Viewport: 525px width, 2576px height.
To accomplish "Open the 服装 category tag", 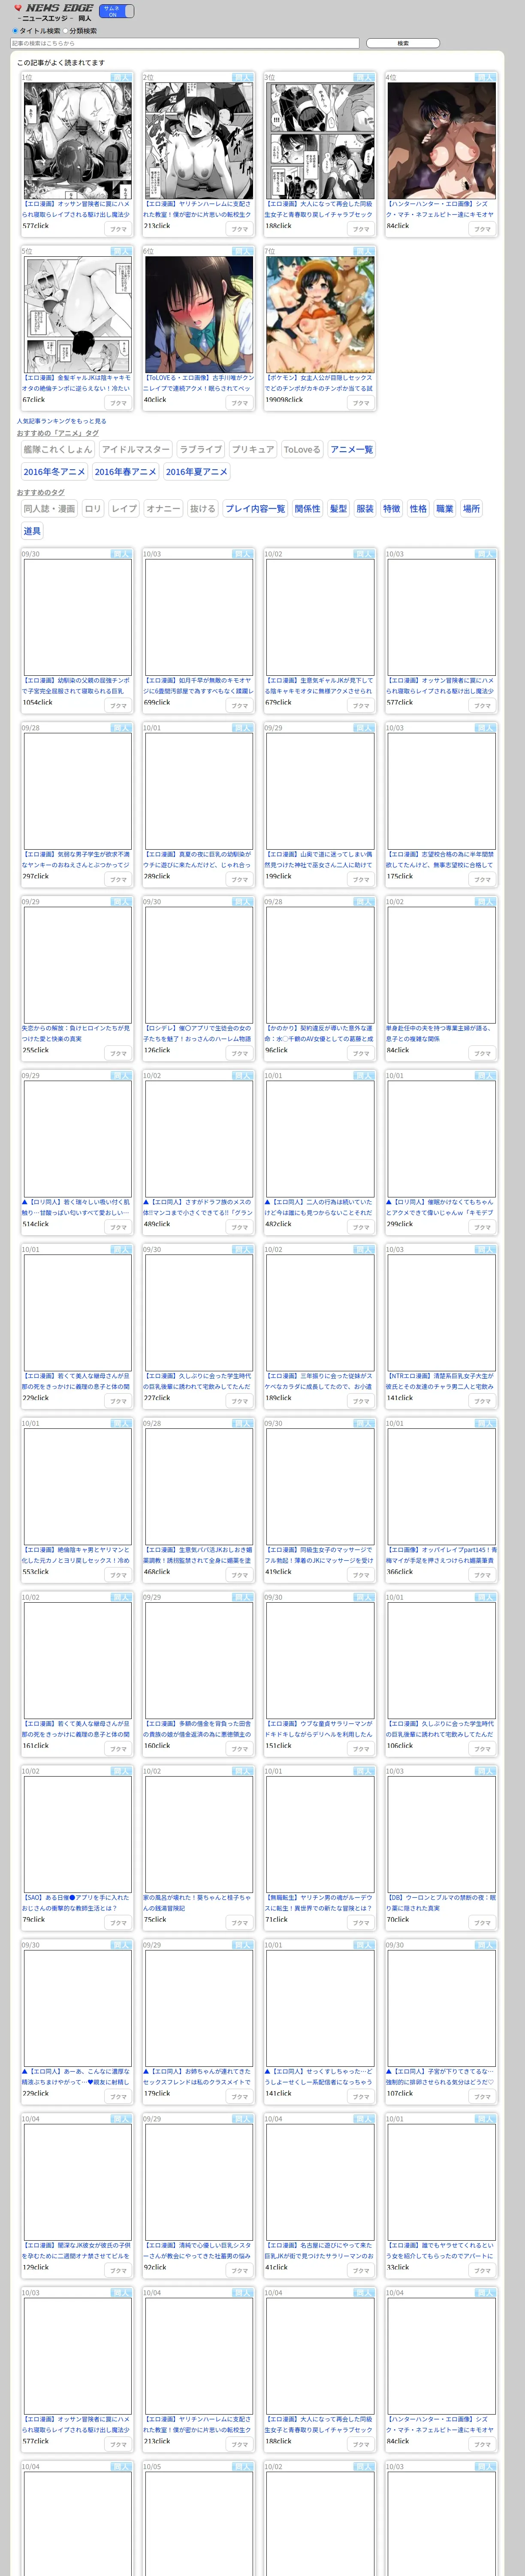I will (x=365, y=509).
